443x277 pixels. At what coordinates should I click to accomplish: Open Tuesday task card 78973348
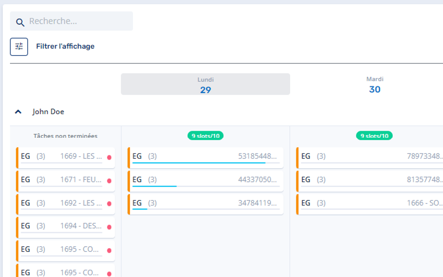pyautogui.click(x=370, y=157)
